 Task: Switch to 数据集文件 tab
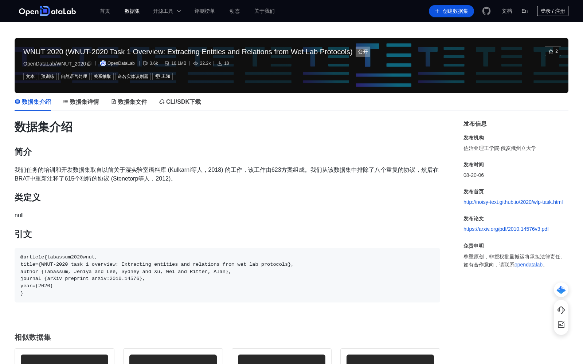coord(129,102)
